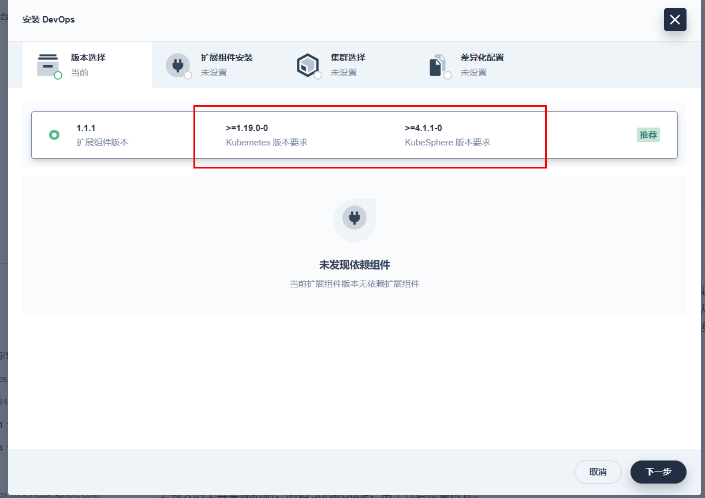Click the 扩展组件版本 label
Viewport: 705px width, 498px height.
pos(103,142)
